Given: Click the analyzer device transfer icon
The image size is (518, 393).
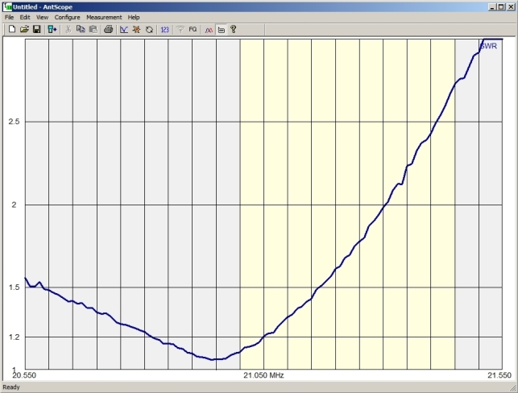Looking at the screenshot, I should pyautogui.click(x=52, y=29).
